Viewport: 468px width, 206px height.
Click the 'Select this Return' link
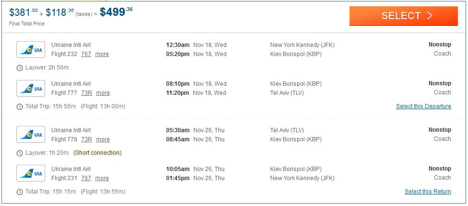click(x=428, y=192)
